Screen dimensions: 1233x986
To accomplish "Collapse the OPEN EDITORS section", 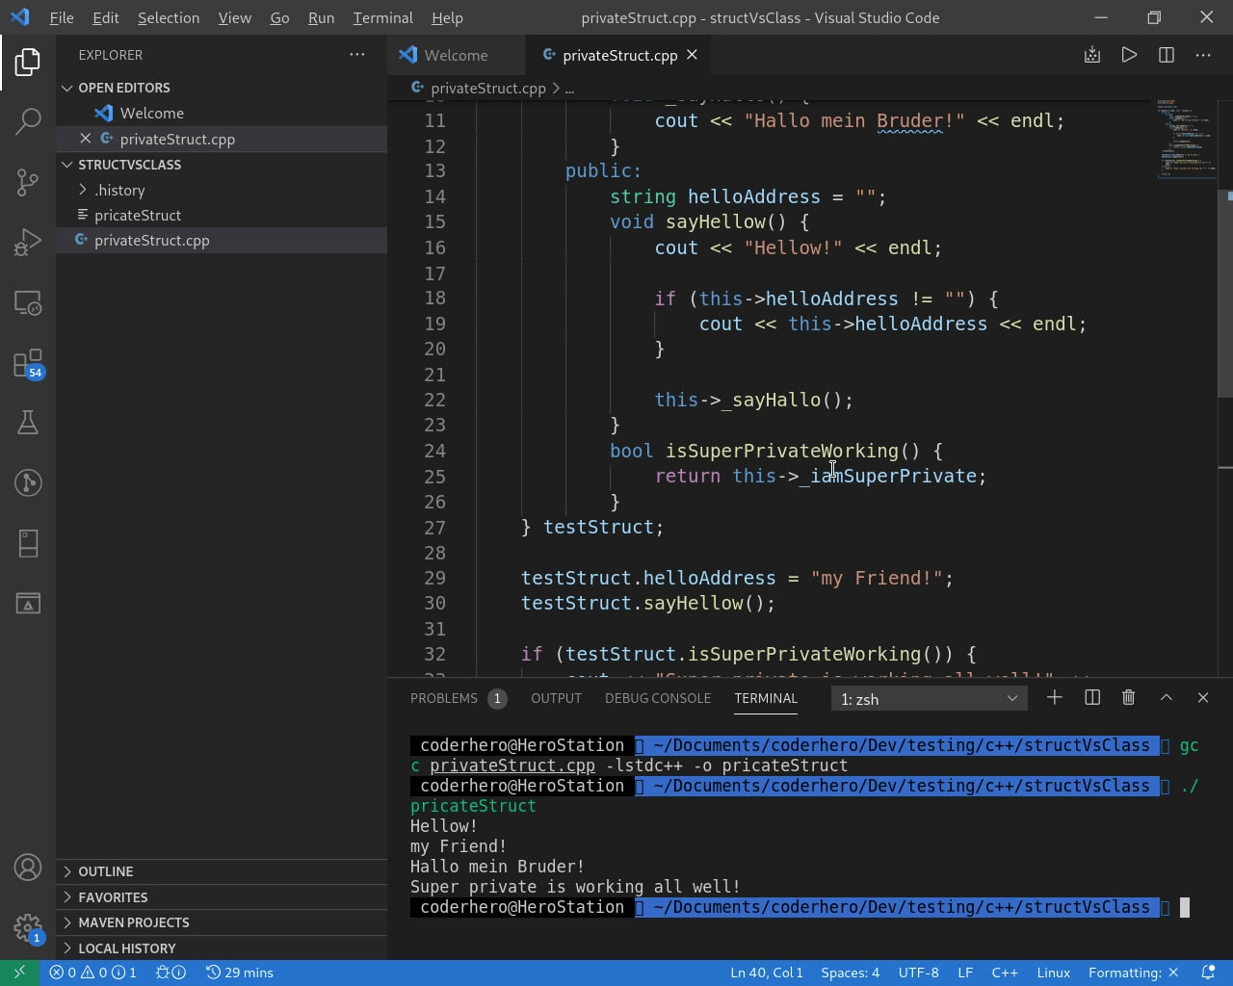I will point(123,87).
